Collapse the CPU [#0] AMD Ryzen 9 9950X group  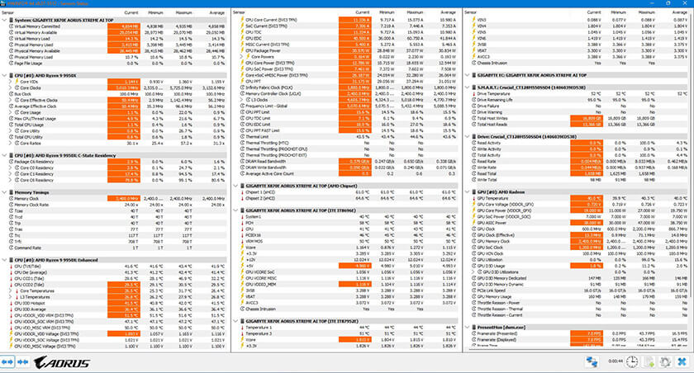(x=3, y=76)
